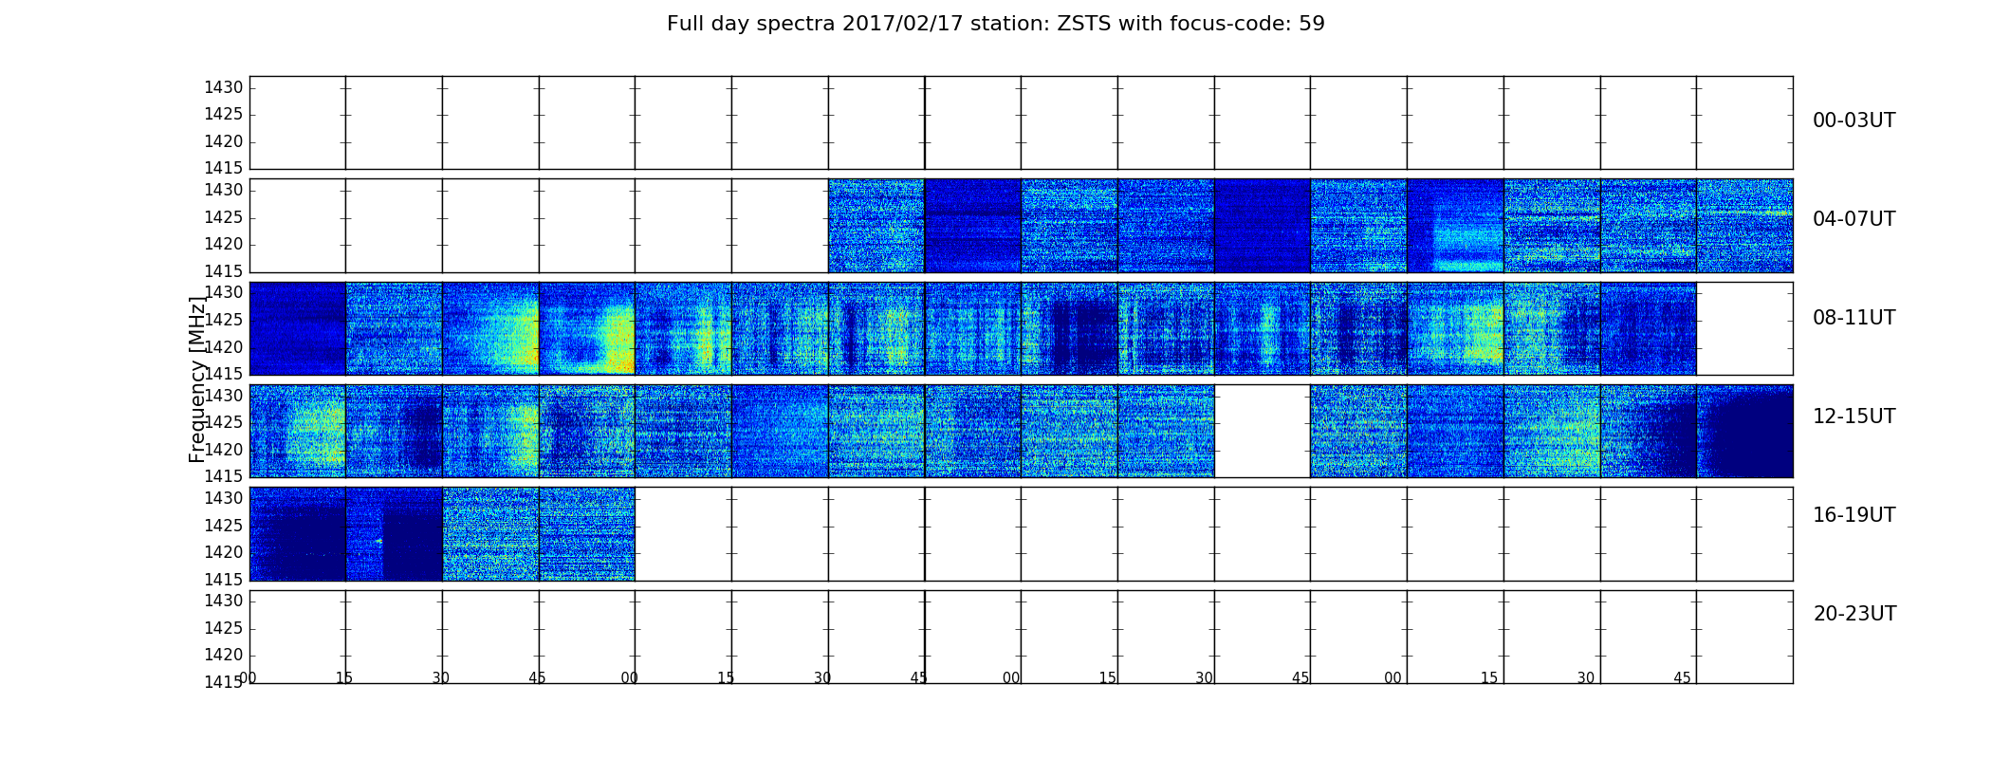1992x759 pixels.
Task: Click the 'Frequency [MHz]' axis label
Action: [x=197, y=379]
